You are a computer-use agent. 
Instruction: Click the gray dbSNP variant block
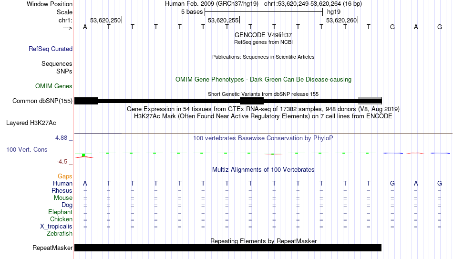pos(370,101)
